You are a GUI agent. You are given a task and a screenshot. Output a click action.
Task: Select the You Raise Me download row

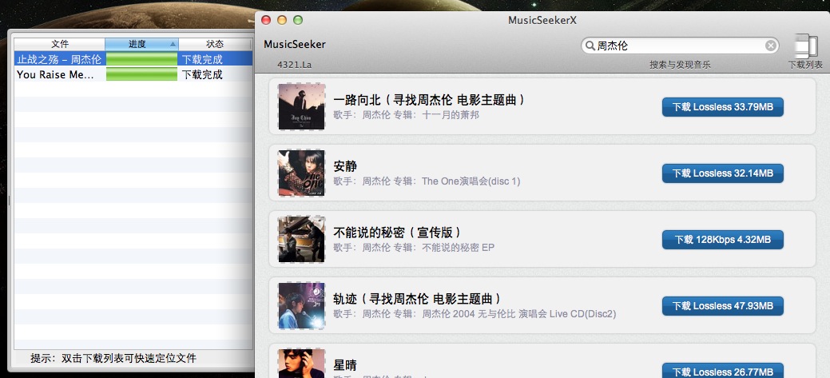pyautogui.click(x=56, y=74)
